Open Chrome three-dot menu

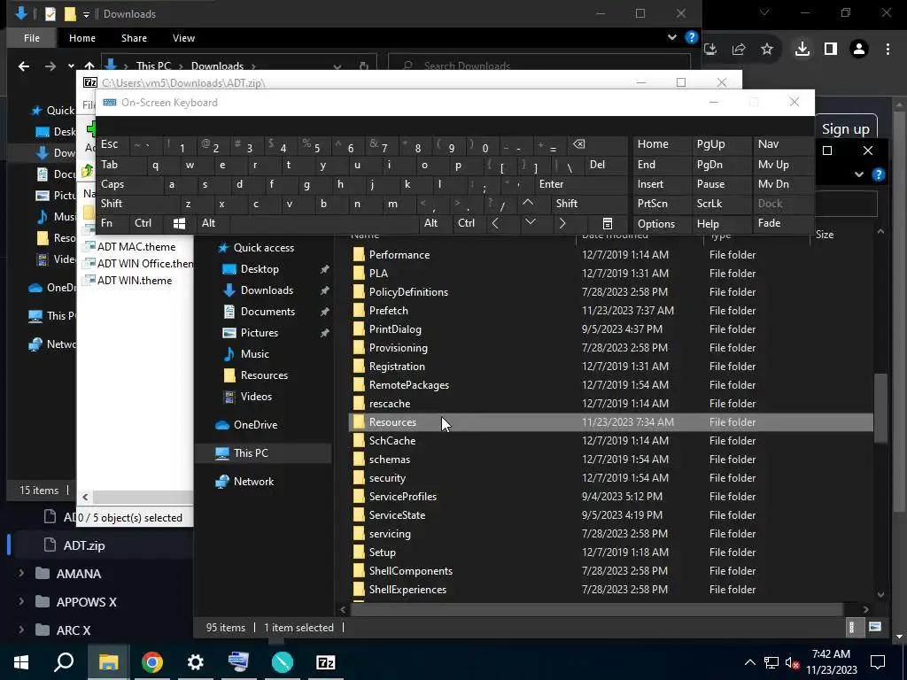point(888,50)
